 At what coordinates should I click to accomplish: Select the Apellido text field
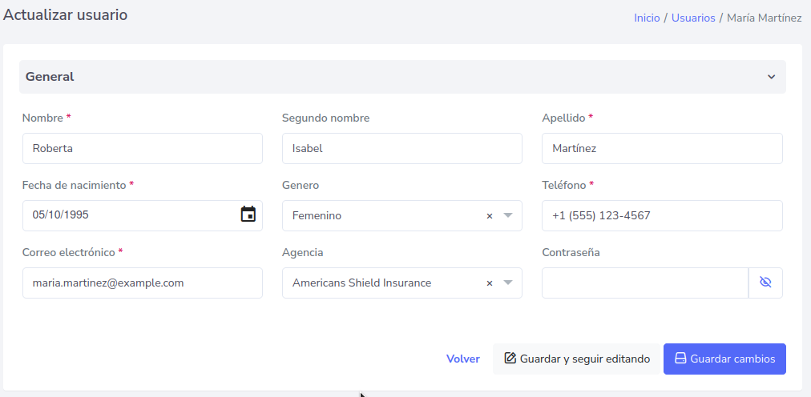click(662, 148)
